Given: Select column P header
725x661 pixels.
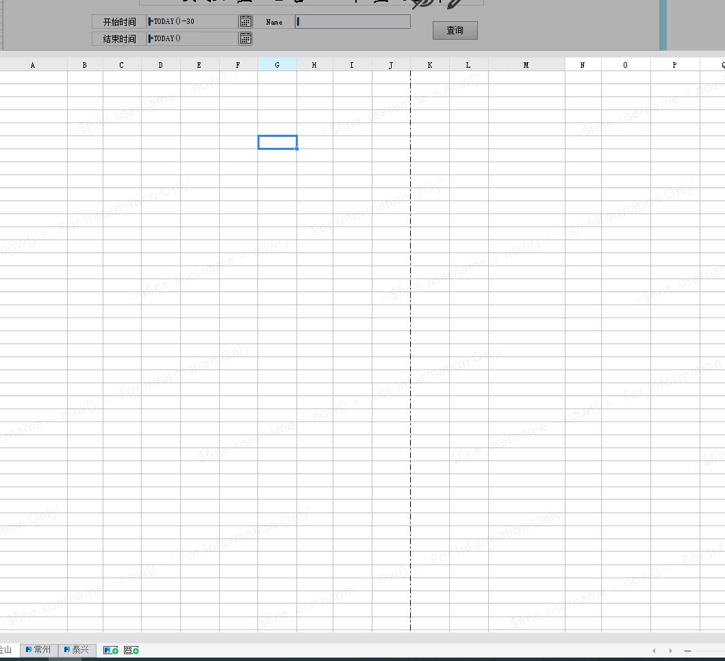Looking at the screenshot, I should pyautogui.click(x=676, y=65).
